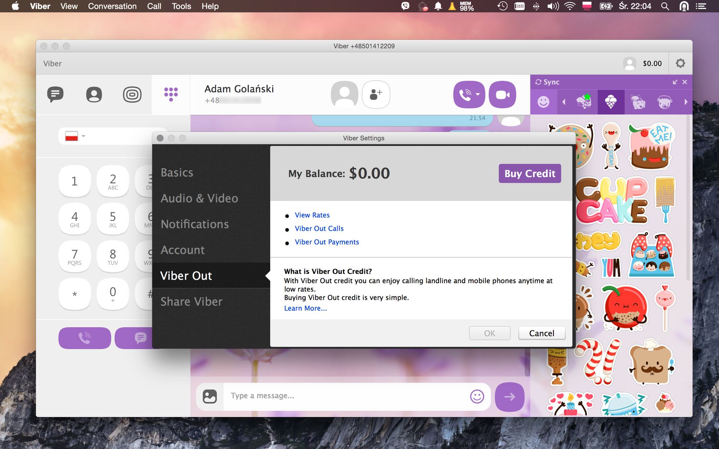719x449 pixels.
Task: Expand the country flag selector
Action: (x=75, y=136)
